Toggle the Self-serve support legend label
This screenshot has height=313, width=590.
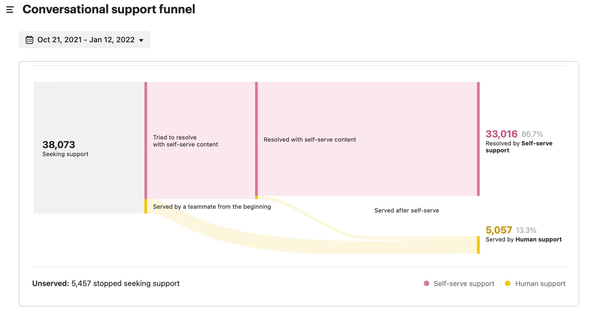tap(464, 284)
